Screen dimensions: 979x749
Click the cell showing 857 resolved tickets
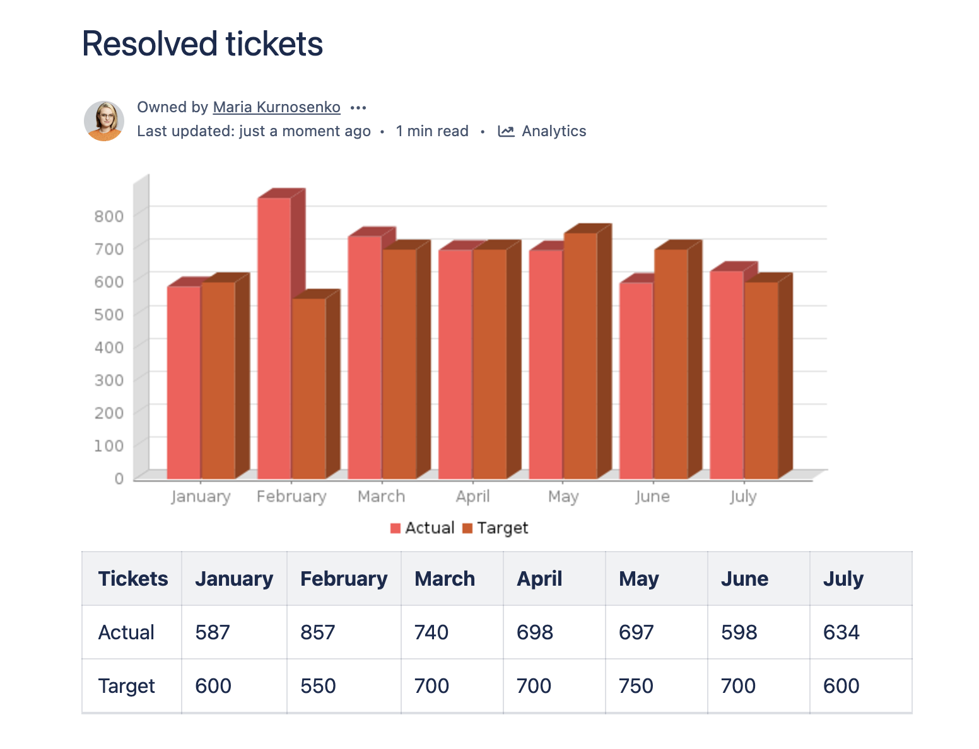[317, 632]
